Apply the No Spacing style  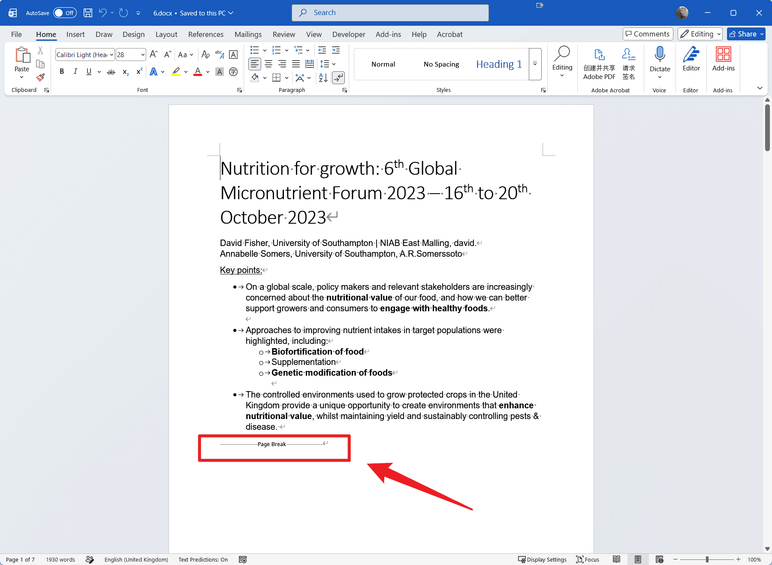coord(441,64)
